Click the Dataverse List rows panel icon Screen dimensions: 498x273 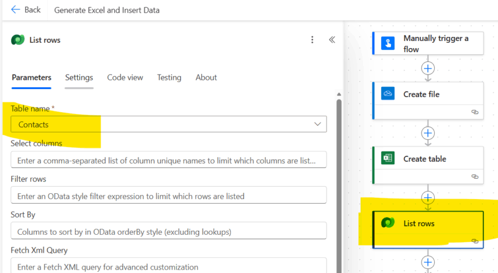[18, 40]
